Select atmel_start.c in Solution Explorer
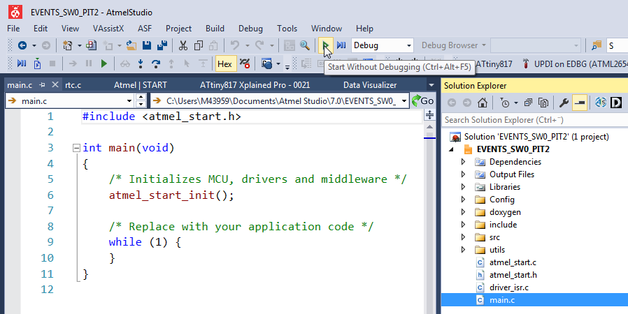This screenshot has width=628, height=314. (513, 262)
